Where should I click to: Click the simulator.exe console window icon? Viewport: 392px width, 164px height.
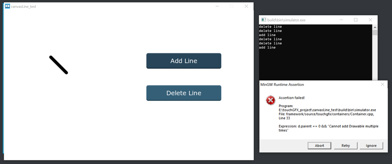click(264, 20)
